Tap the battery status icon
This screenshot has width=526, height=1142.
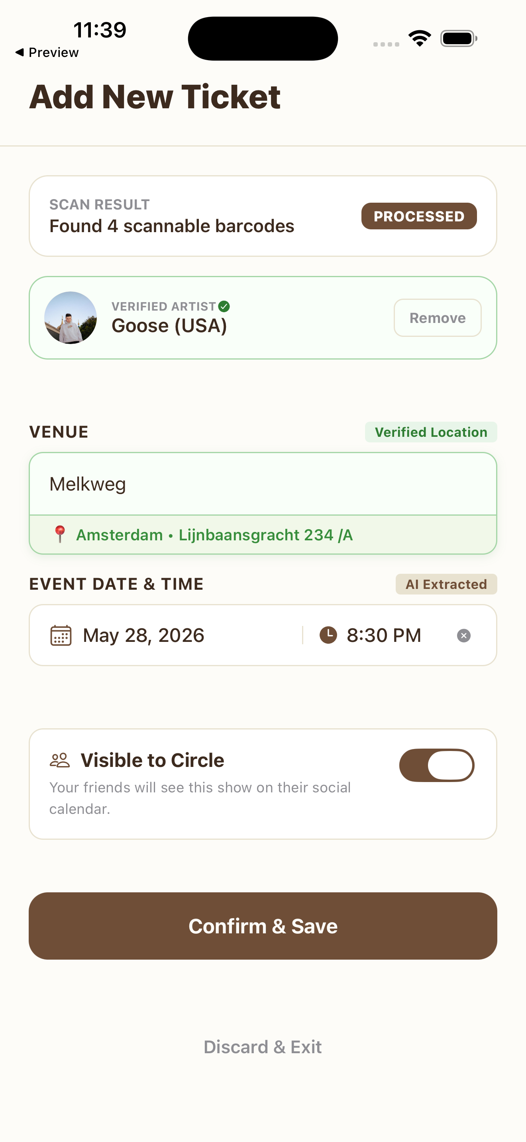[459, 39]
